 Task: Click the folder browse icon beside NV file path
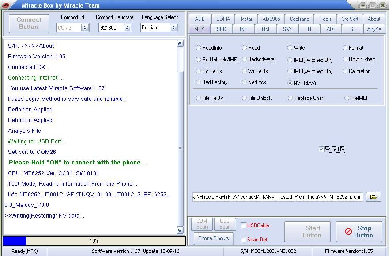click(x=374, y=197)
